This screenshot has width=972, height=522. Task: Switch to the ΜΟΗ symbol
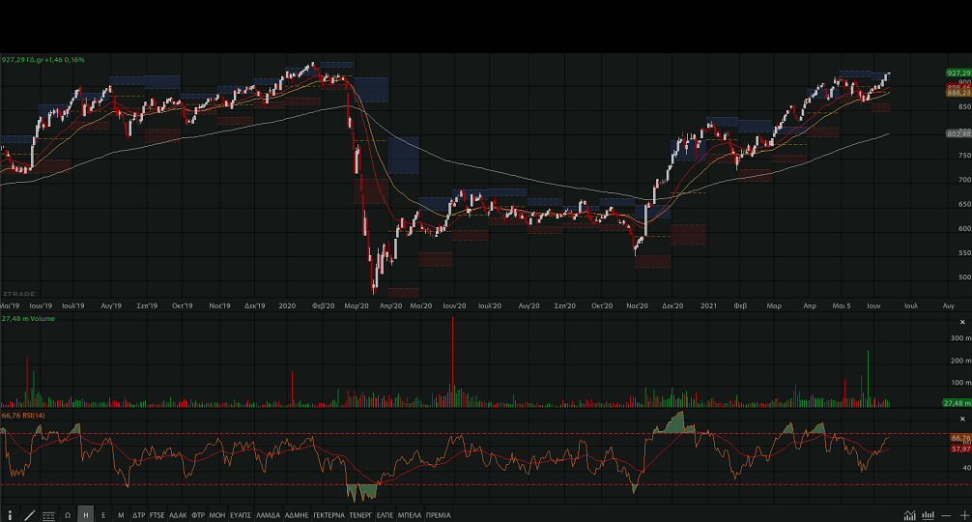pyautogui.click(x=217, y=515)
